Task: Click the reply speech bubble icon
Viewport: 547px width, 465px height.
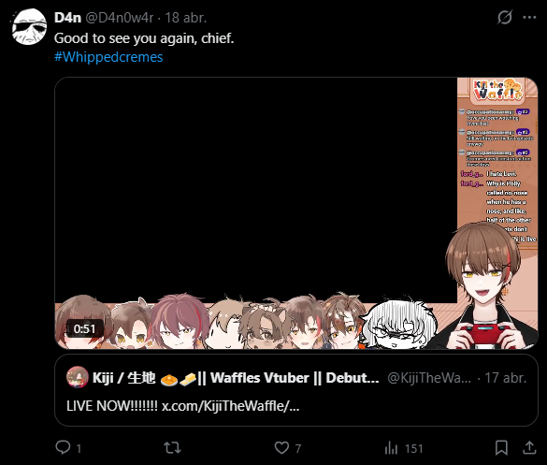Action: coord(64,447)
